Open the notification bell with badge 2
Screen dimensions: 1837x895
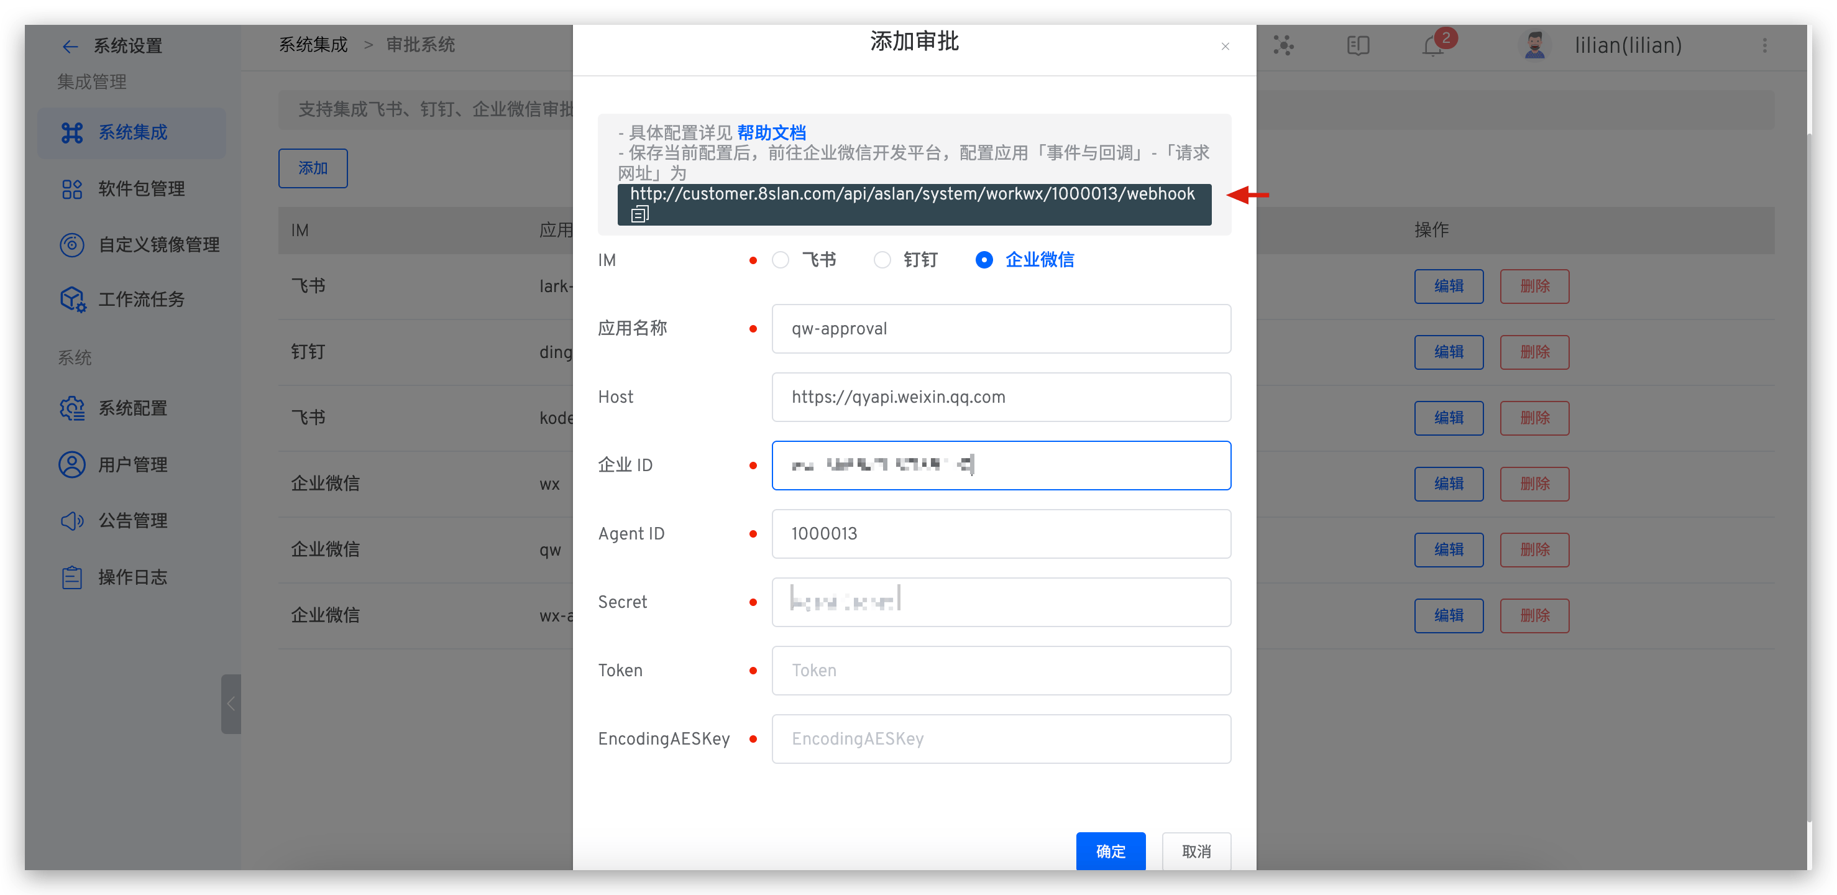pyautogui.click(x=1432, y=45)
